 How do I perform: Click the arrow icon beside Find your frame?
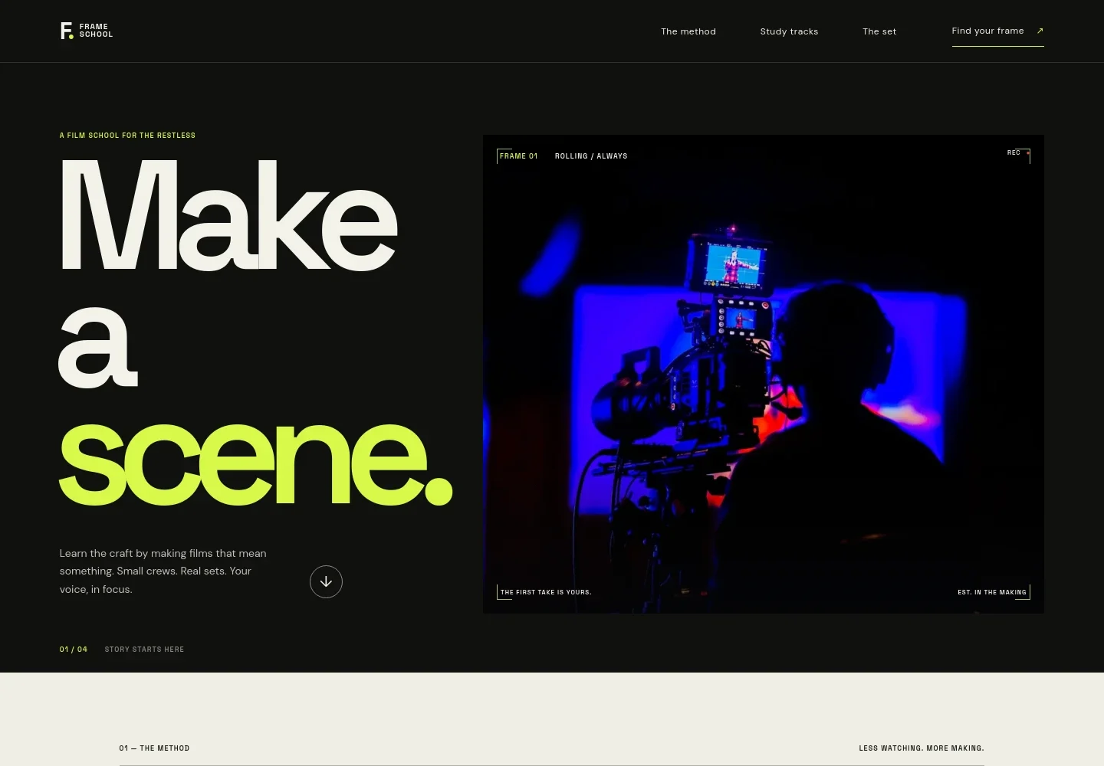click(x=1040, y=31)
